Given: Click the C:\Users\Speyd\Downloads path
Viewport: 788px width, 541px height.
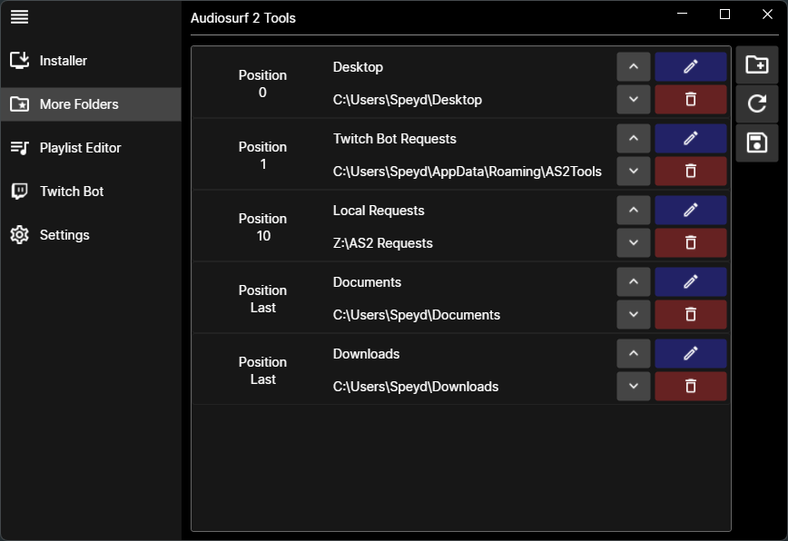Looking at the screenshot, I should pyautogui.click(x=416, y=387).
